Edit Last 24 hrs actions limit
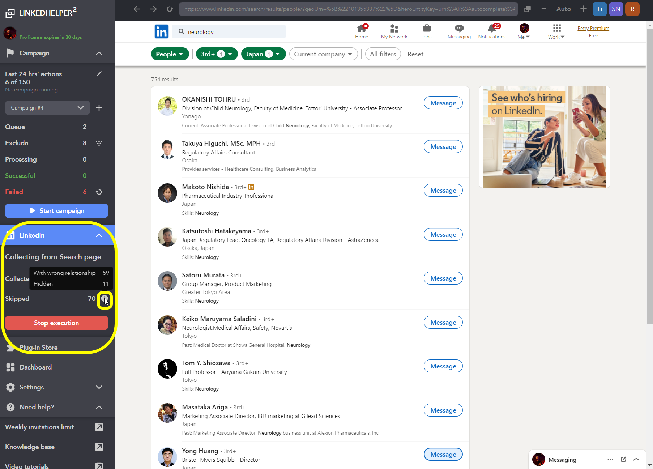This screenshot has width=653, height=469. pos(99,74)
